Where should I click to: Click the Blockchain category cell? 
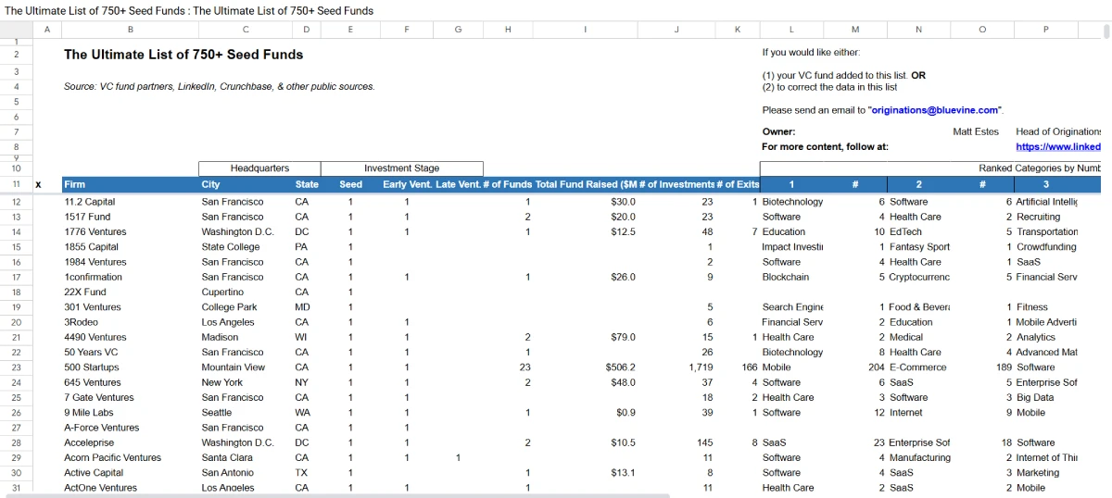coord(791,277)
